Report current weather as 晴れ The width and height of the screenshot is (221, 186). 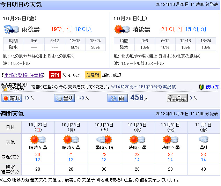pos(12,98)
